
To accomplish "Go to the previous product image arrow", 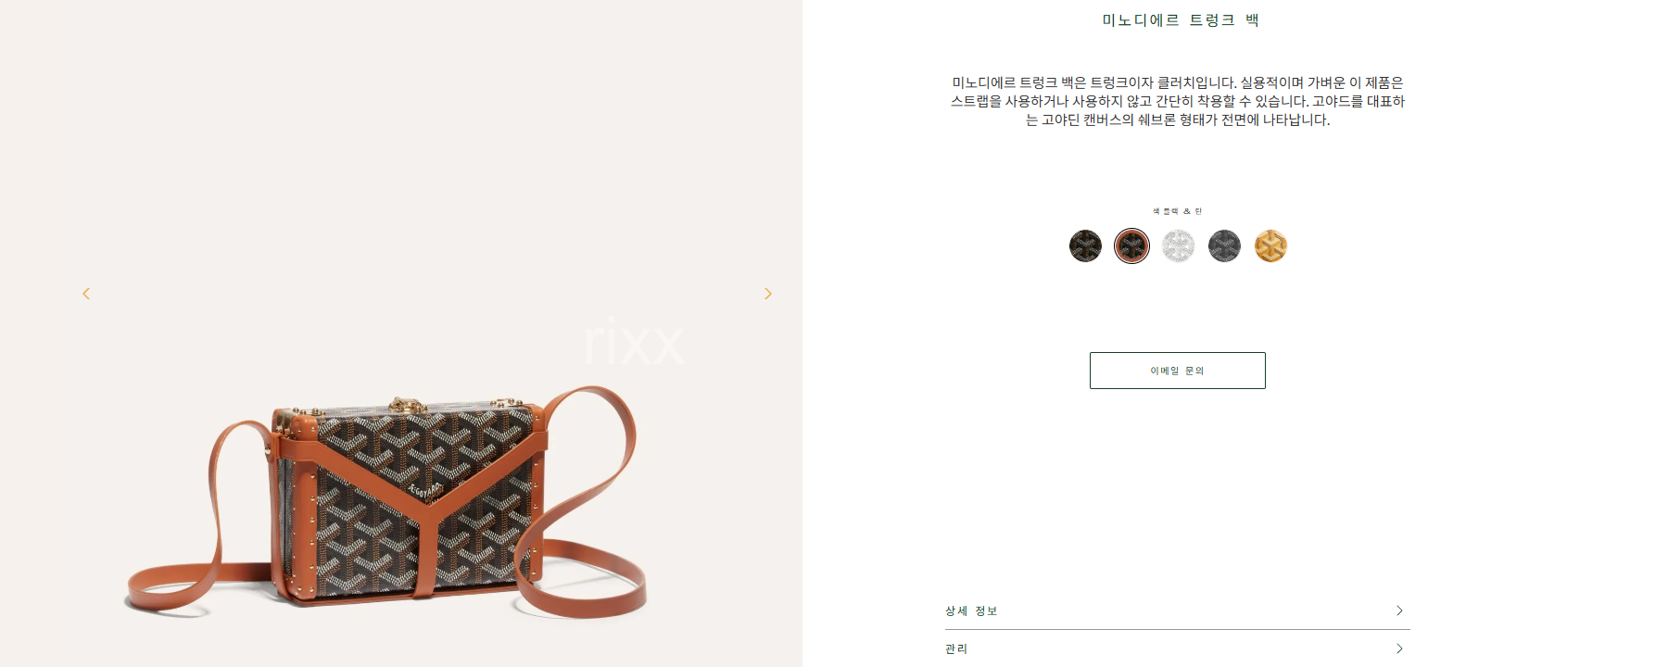I will tap(86, 294).
